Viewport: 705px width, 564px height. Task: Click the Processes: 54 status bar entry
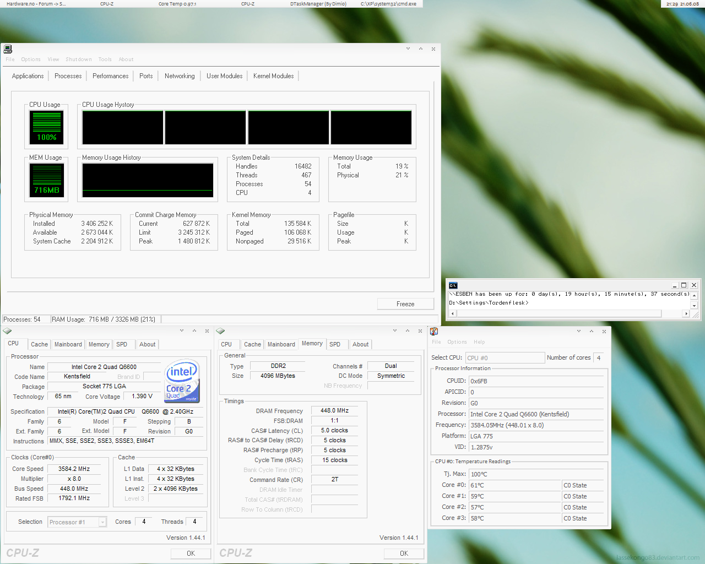pos(26,319)
